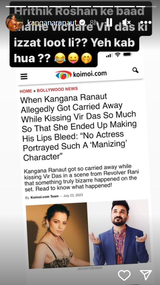The height and width of the screenshot is (285, 160).
Task: Click the article headline about Vir Das
Action: (79, 128)
